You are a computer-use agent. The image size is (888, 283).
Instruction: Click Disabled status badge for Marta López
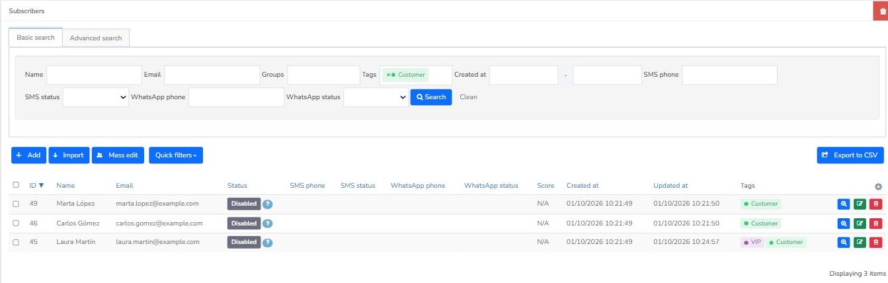coord(244,204)
